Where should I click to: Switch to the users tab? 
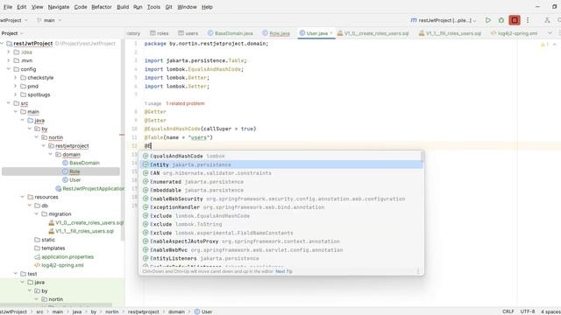188,33
